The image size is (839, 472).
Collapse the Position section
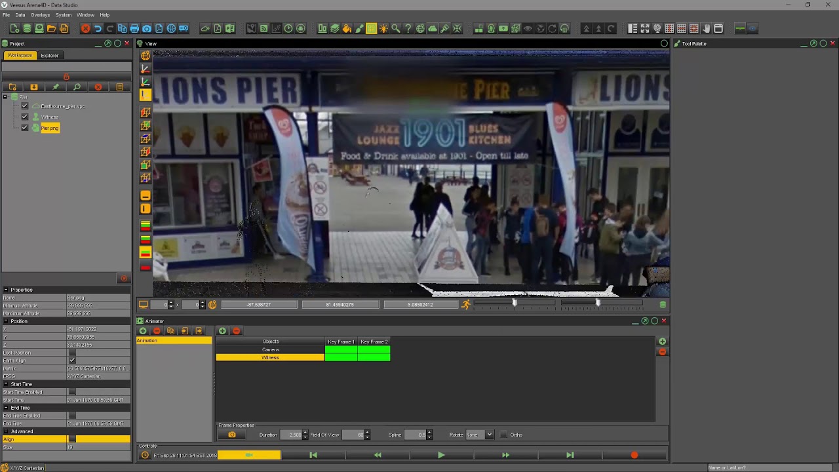click(x=6, y=321)
